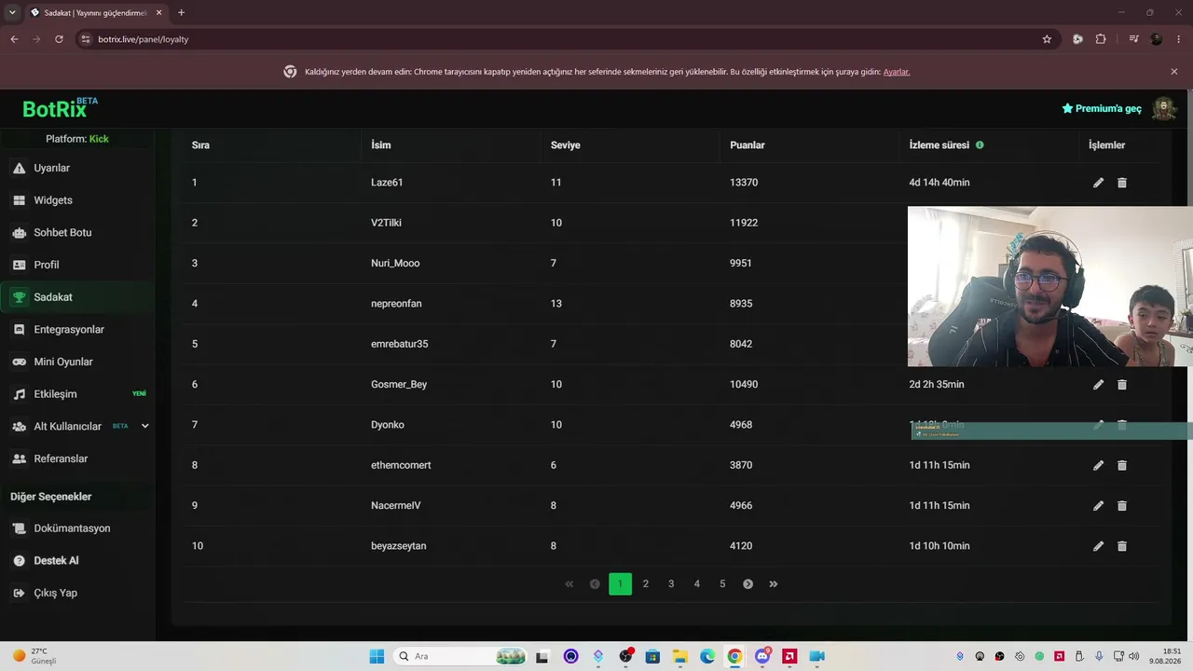Screen dimensions: 1193x671
Task: Open Chrome from the taskbar
Action: pyautogui.click(x=734, y=656)
